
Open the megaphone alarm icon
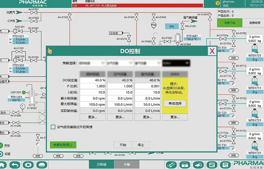click(198, 165)
